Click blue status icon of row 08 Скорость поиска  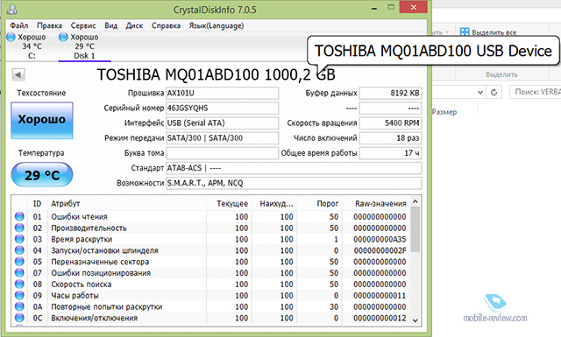pos(19,284)
